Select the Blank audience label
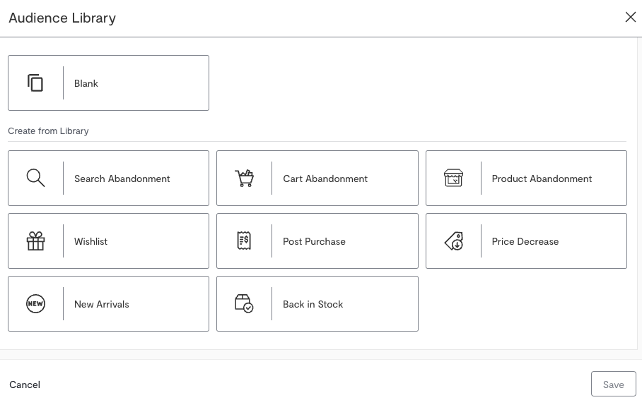The height and width of the screenshot is (400, 642). pyautogui.click(x=86, y=83)
